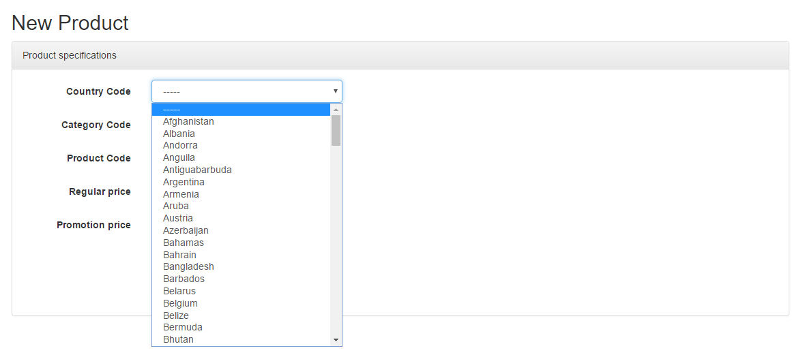Click the Product specifications panel header
Viewport: 803px width, 357px height.
(x=400, y=55)
